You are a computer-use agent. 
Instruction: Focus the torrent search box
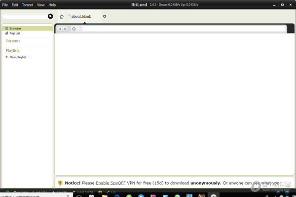pyautogui.click(x=25, y=16)
